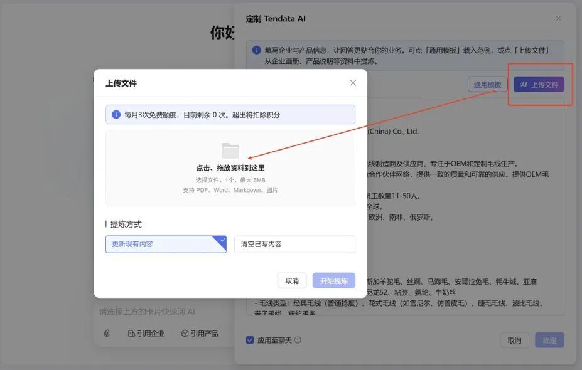Viewport: 582px width, 370px height.
Task: Toggle the 应用至聊天 checkbox
Action: pyautogui.click(x=250, y=340)
